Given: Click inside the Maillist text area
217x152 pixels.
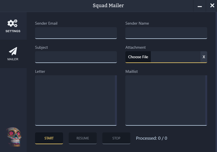Looking at the screenshot, I should pyautogui.click(x=165, y=100).
